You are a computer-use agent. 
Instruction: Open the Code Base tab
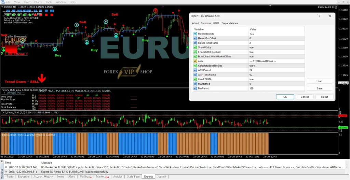pyautogui.click(x=133, y=177)
